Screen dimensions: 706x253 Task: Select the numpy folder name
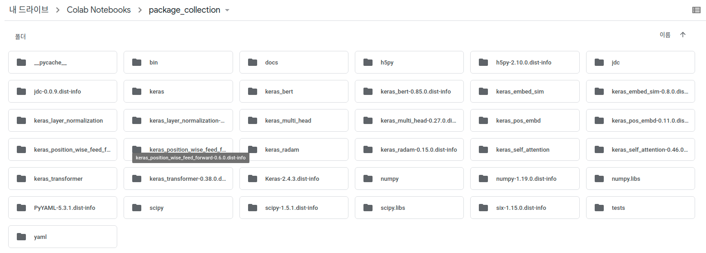click(389, 179)
